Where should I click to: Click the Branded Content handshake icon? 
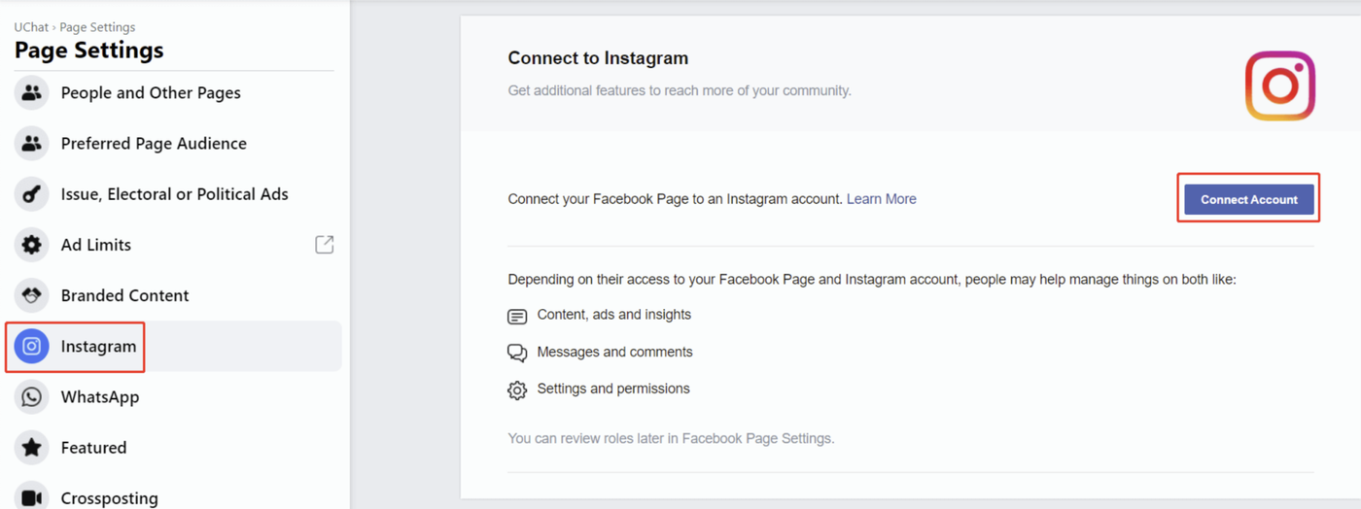32,295
